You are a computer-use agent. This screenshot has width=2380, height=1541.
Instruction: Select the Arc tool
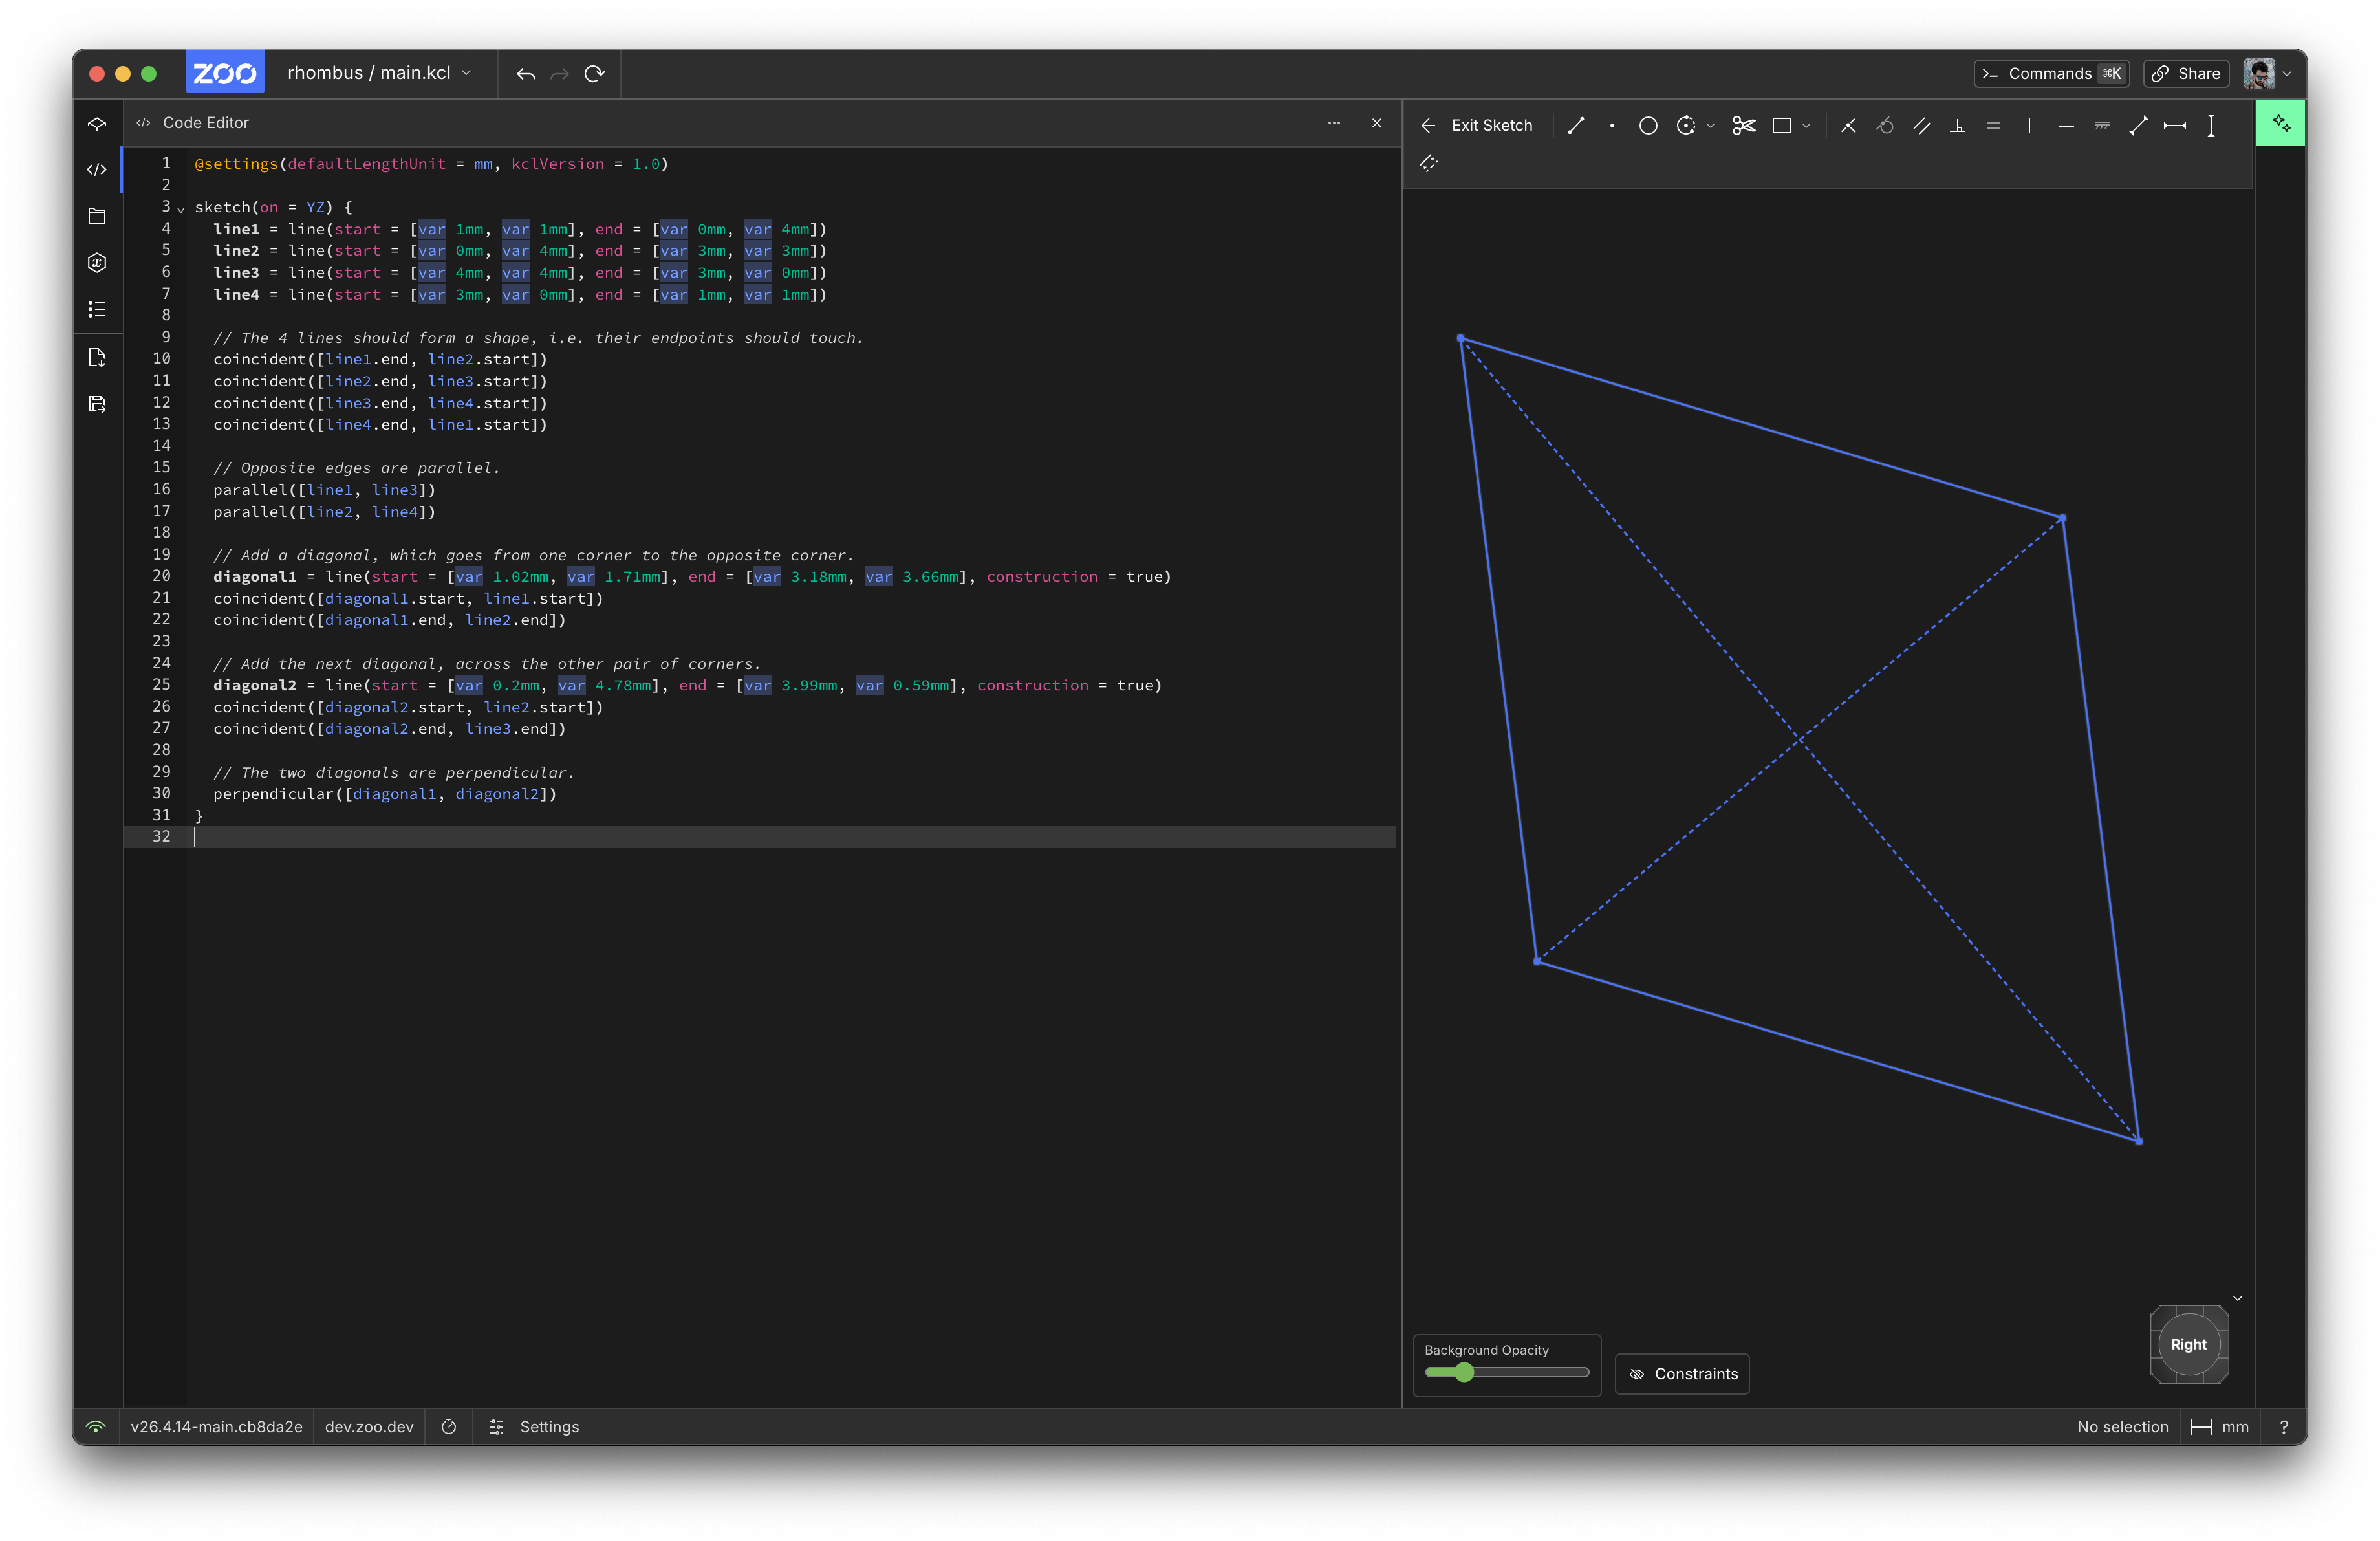1686,125
